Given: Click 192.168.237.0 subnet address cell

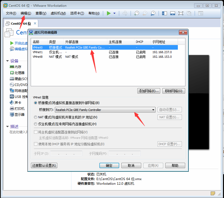Looking at the screenshot, I should pyautogui.click(x=162, y=52).
